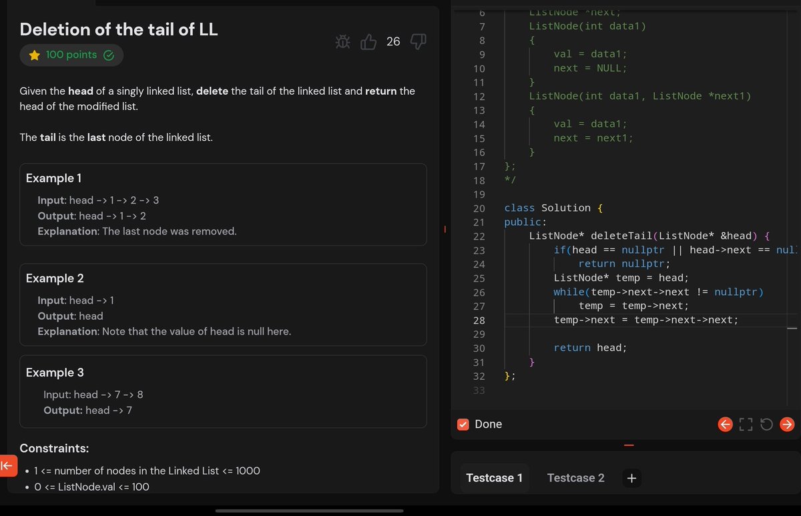
Task: Click the problem title Deletion of the tail of LL
Action: tap(119, 29)
